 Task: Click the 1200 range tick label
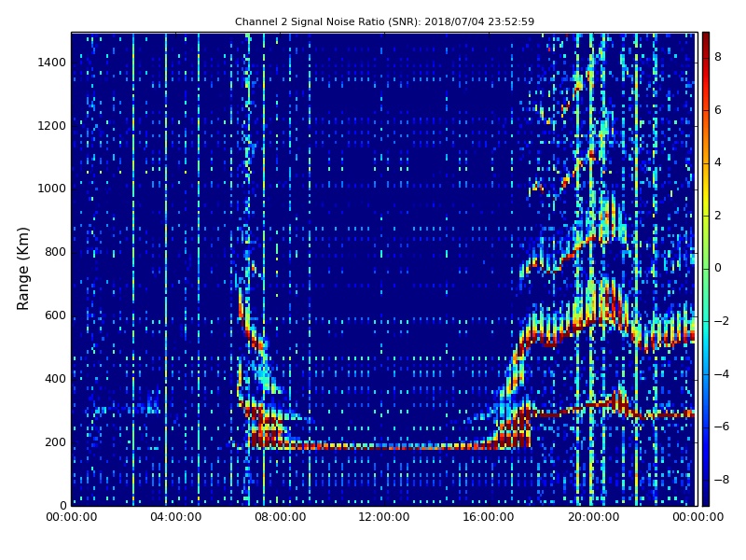[52, 126]
